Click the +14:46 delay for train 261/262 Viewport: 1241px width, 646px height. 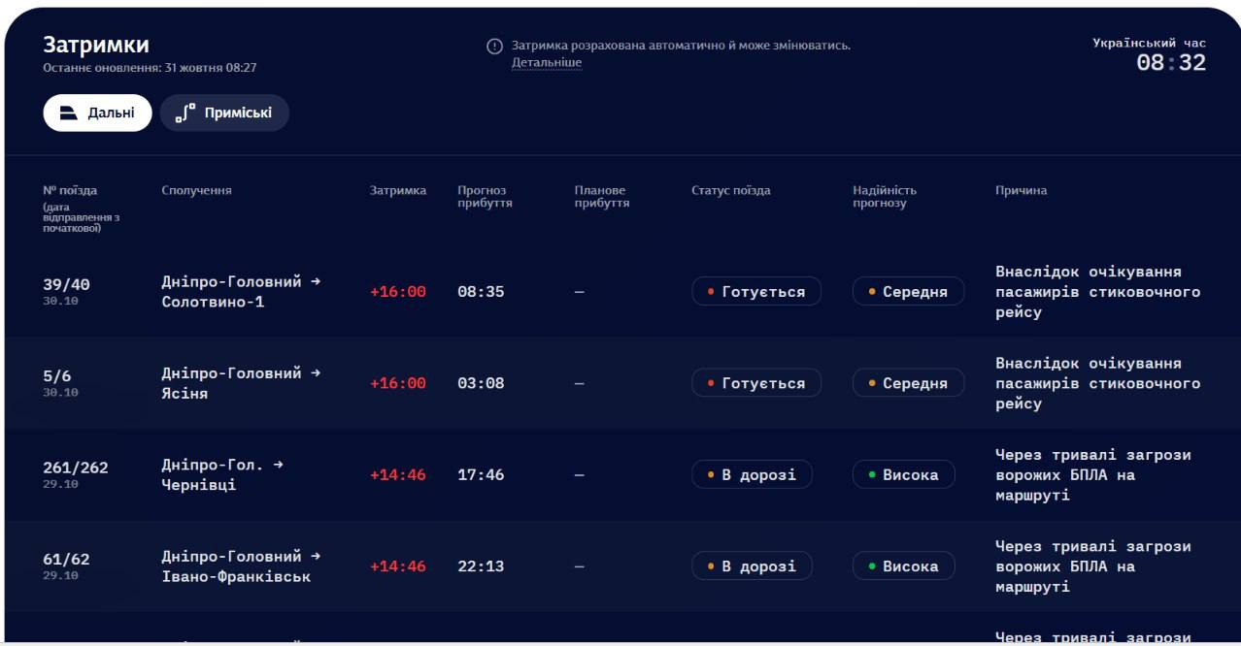point(398,475)
